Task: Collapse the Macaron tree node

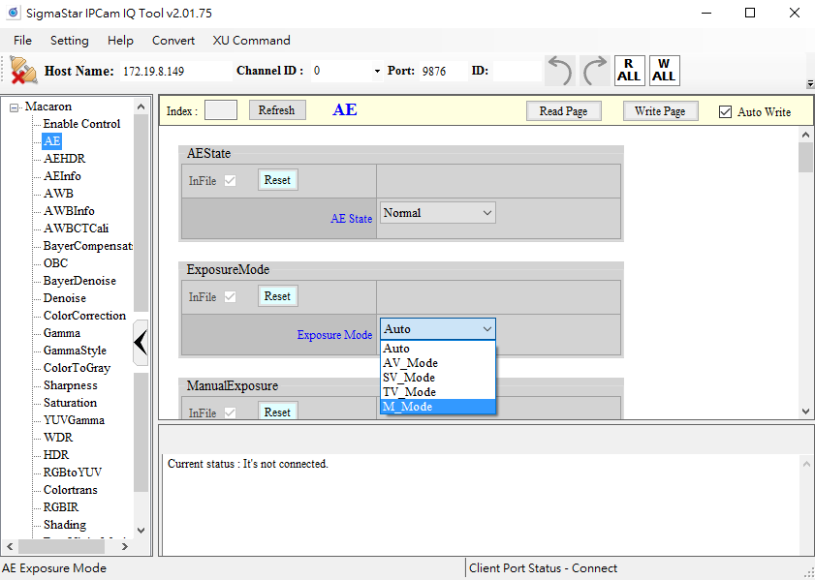Action: pos(15,107)
